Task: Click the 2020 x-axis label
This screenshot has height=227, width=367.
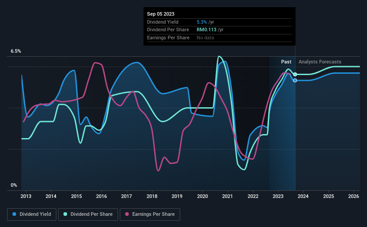Action: 202,196
